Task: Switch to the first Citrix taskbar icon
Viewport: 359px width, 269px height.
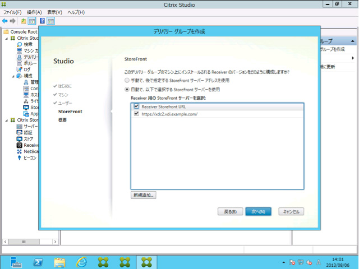Action: tap(103, 262)
